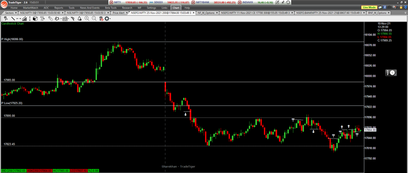Switch to the Price Alert tab
The width and height of the screenshot is (408, 173).
tap(119, 13)
